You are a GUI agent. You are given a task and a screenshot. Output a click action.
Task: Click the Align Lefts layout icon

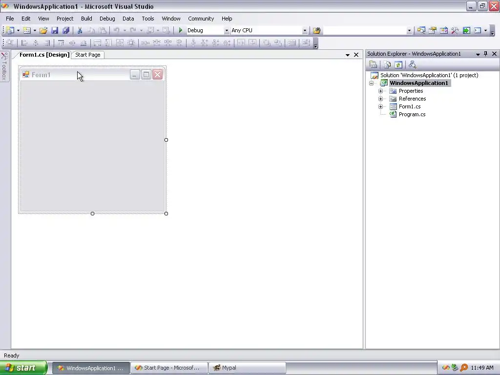click(x=24, y=43)
